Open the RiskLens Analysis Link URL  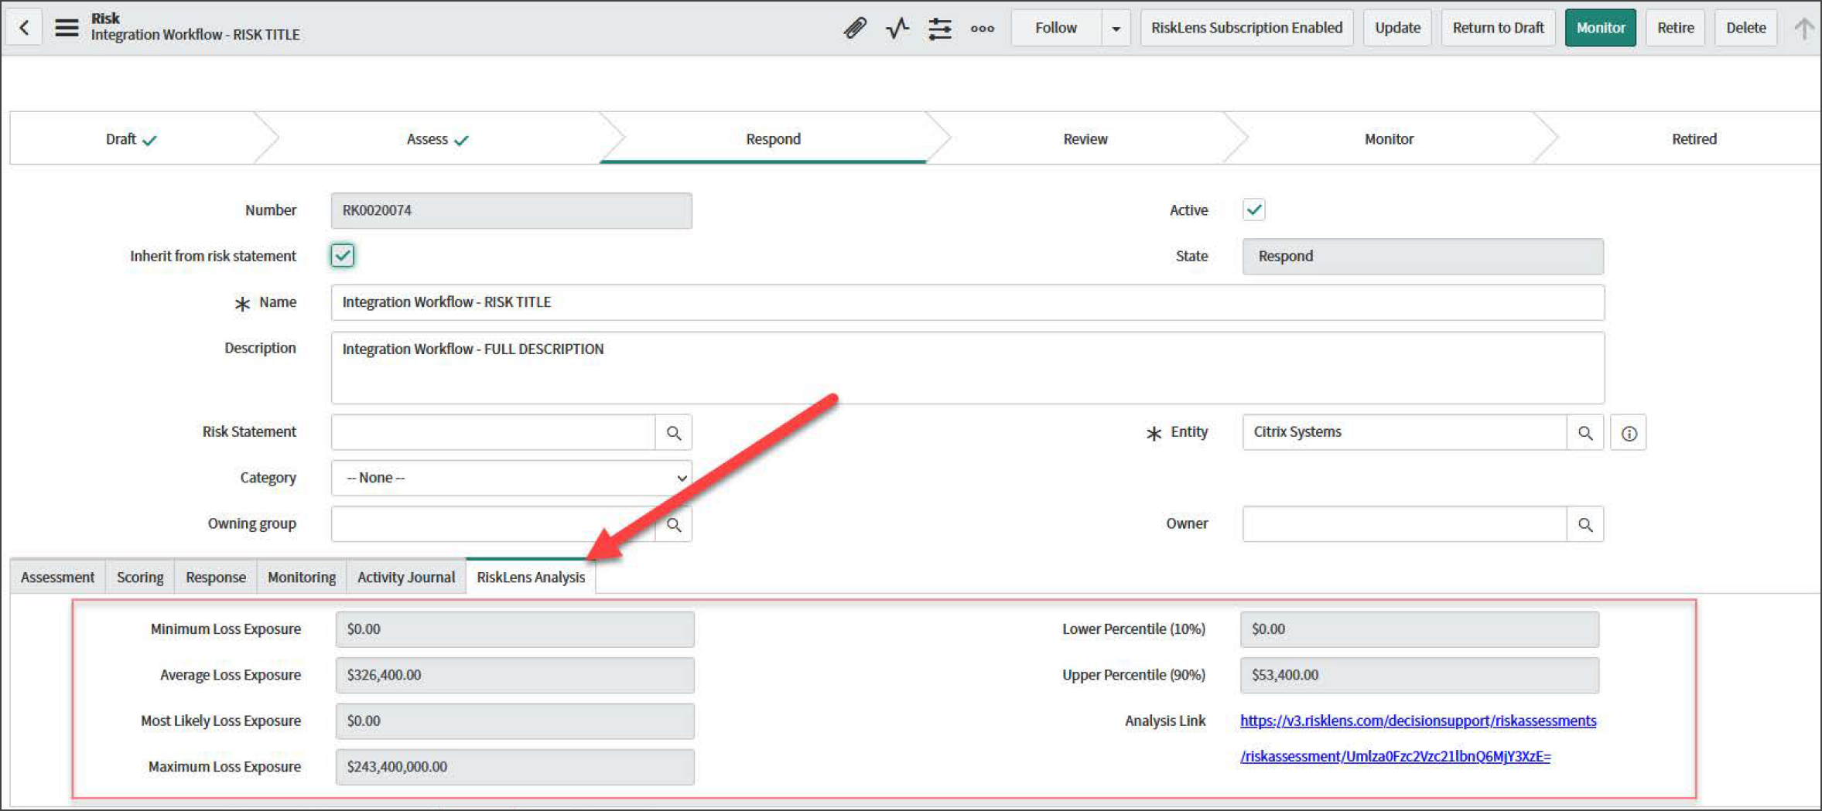[x=1417, y=721]
